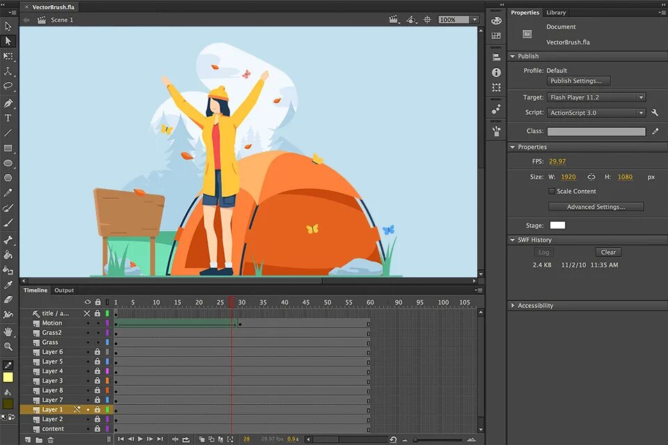Select the Line tool
The width and height of the screenshot is (668, 445).
[8, 133]
